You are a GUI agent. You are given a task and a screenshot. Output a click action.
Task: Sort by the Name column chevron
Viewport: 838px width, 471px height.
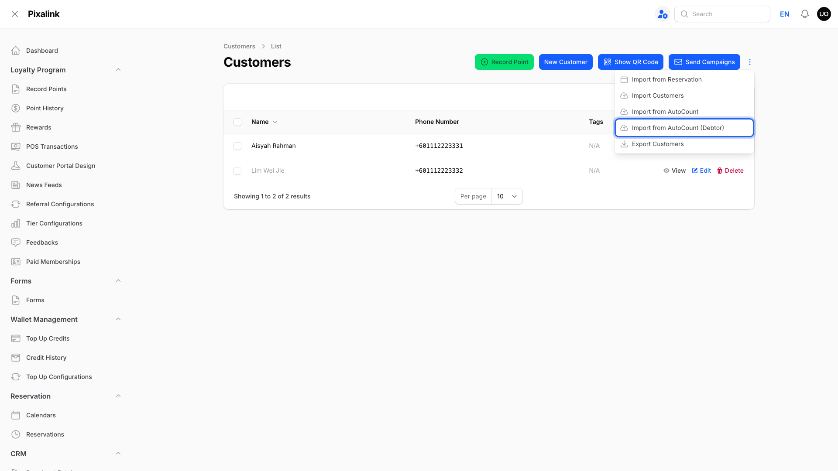275,122
